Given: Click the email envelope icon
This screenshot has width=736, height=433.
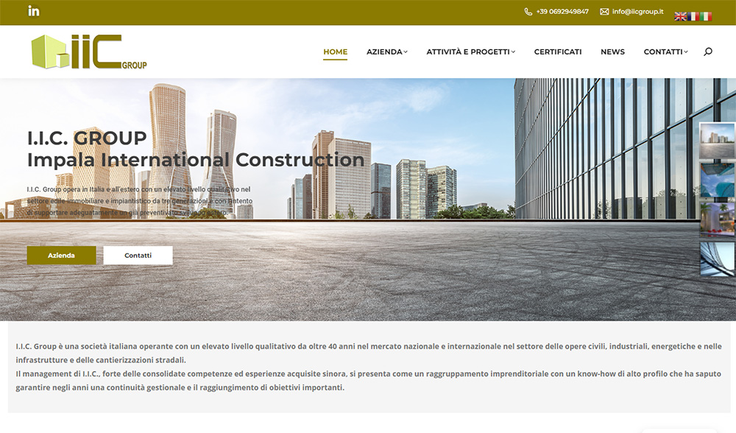Looking at the screenshot, I should pos(604,12).
